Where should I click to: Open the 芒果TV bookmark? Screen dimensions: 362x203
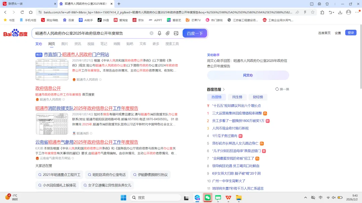[193, 20]
